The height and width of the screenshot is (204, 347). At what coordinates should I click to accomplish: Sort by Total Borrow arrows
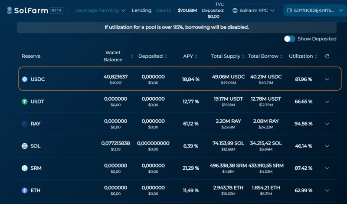click(281, 56)
